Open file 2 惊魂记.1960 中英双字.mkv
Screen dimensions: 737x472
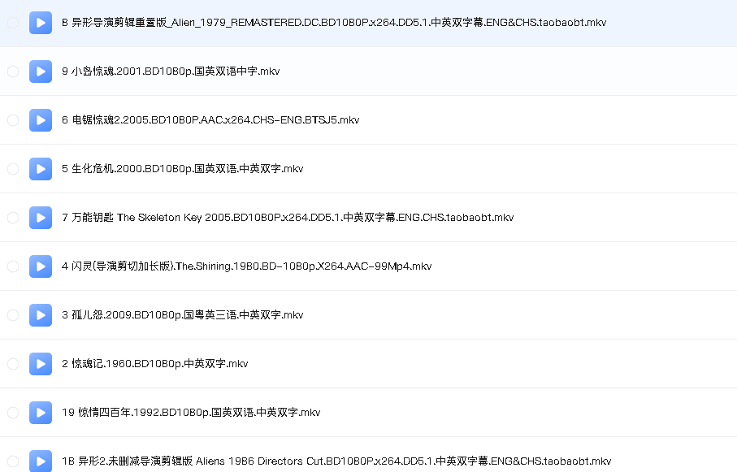pos(154,364)
